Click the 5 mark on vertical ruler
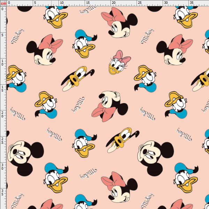This screenshot has height=209, width=209. [x=3, y=35]
